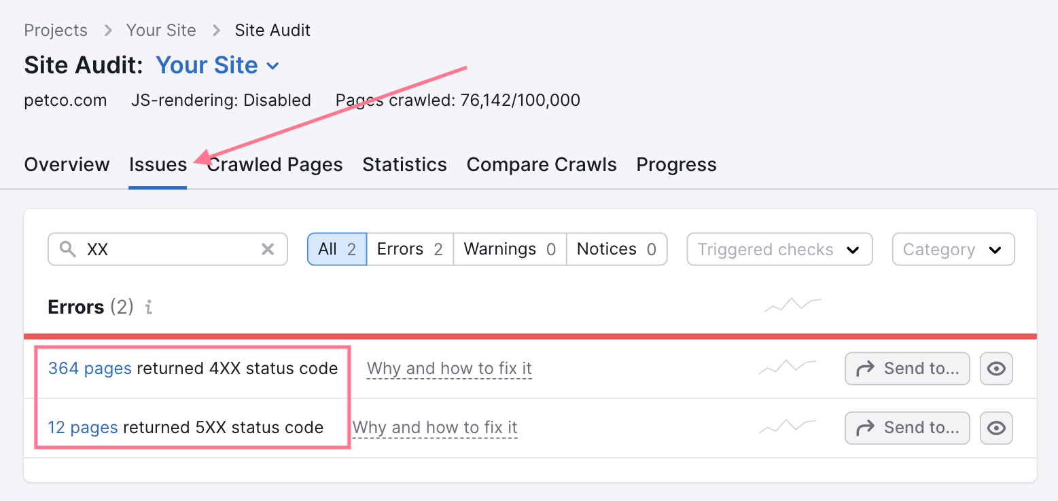Filter issues by All

click(x=337, y=249)
